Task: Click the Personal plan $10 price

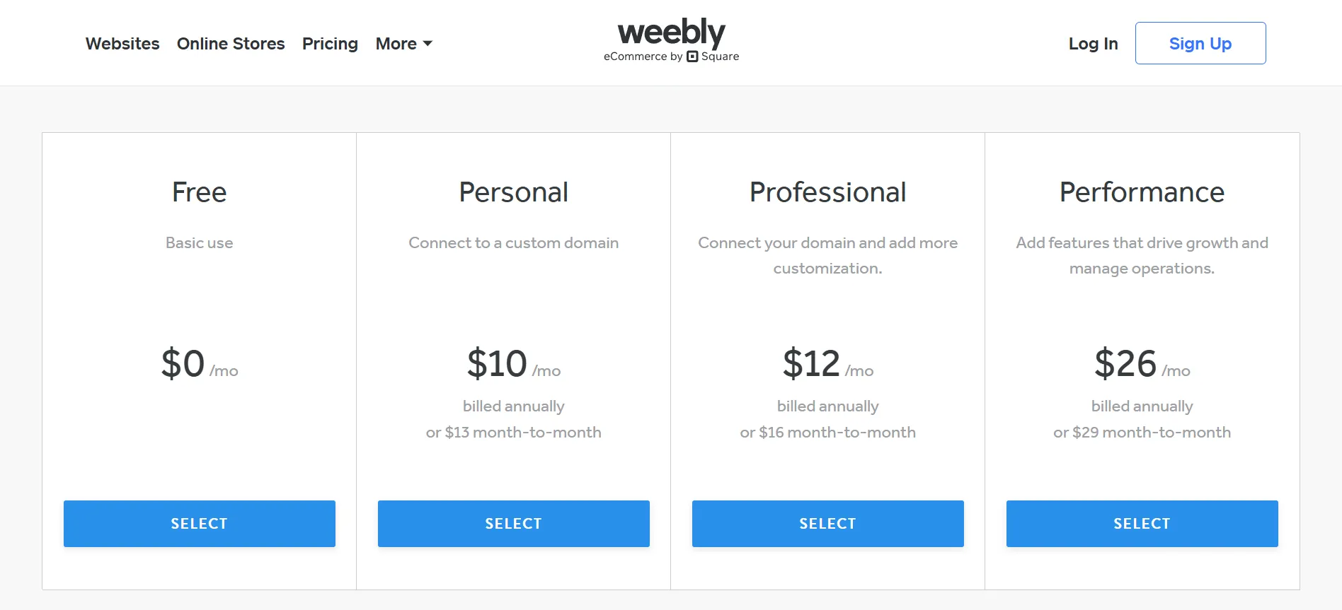Action: point(495,363)
